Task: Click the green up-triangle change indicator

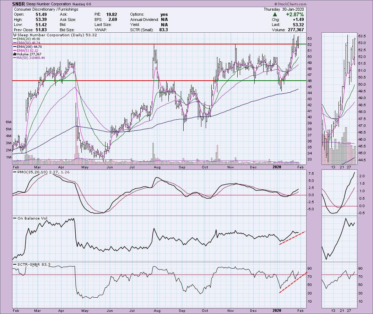Action: (275, 15)
